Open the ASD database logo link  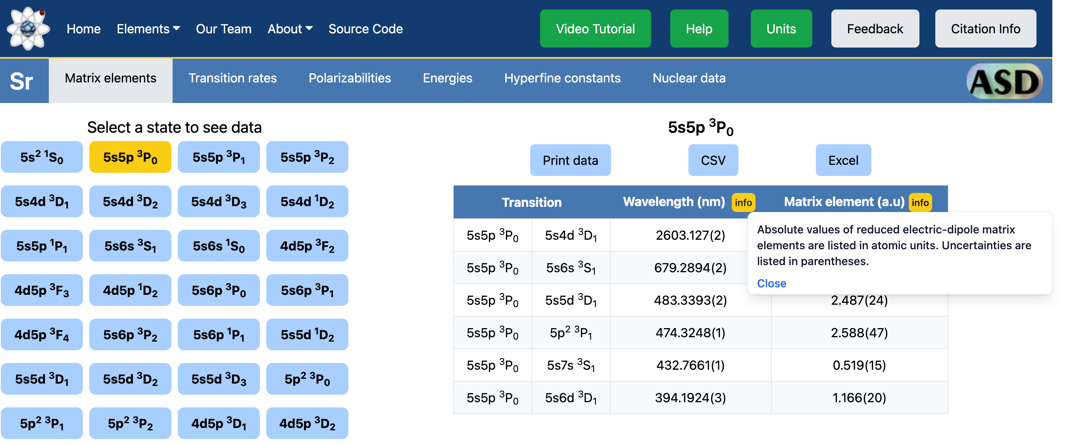point(1004,81)
